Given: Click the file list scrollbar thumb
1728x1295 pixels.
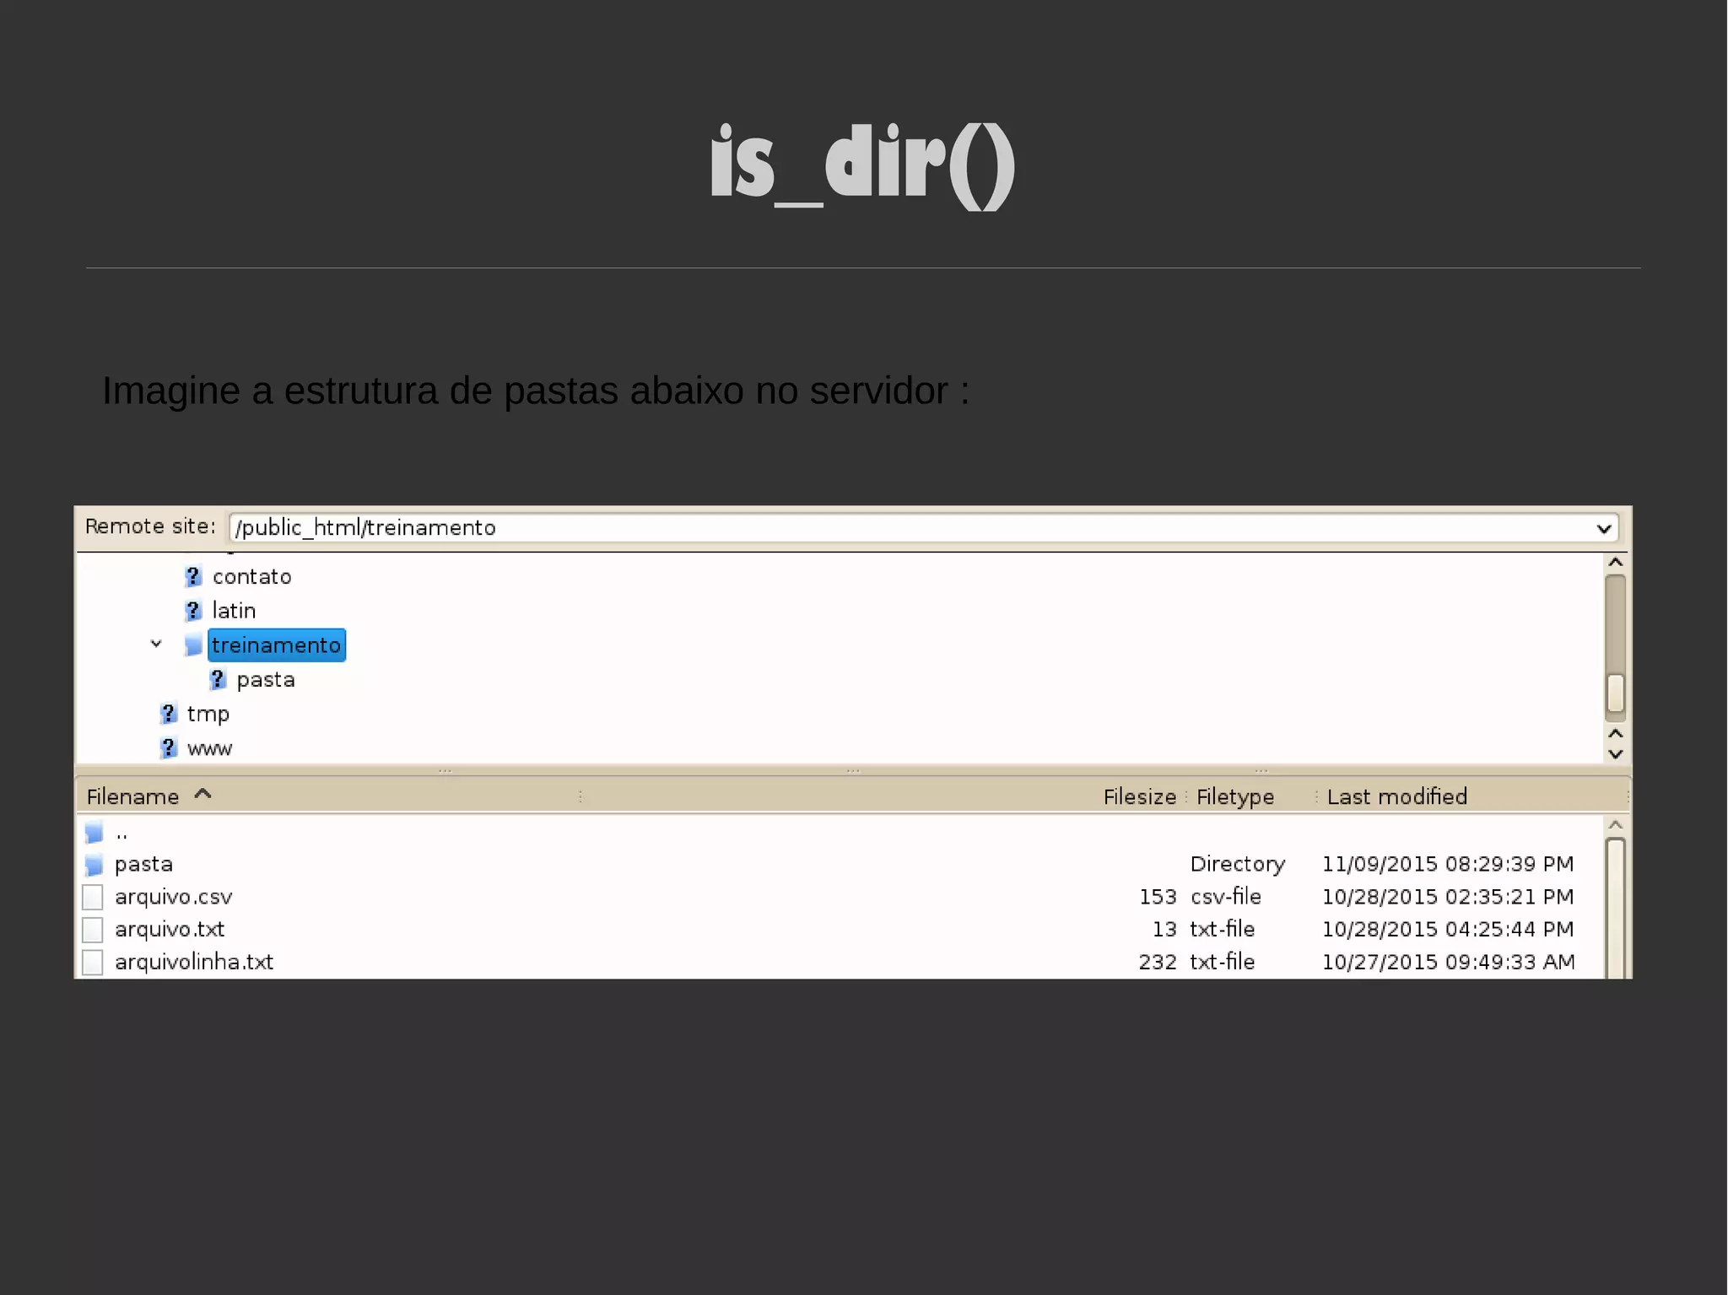Looking at the screenshot, I should click(1616, 908).
